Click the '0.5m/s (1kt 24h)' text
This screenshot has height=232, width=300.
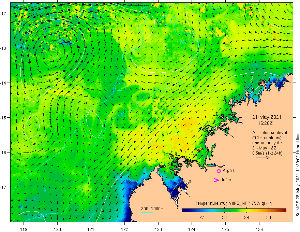(x=267, y=153)
